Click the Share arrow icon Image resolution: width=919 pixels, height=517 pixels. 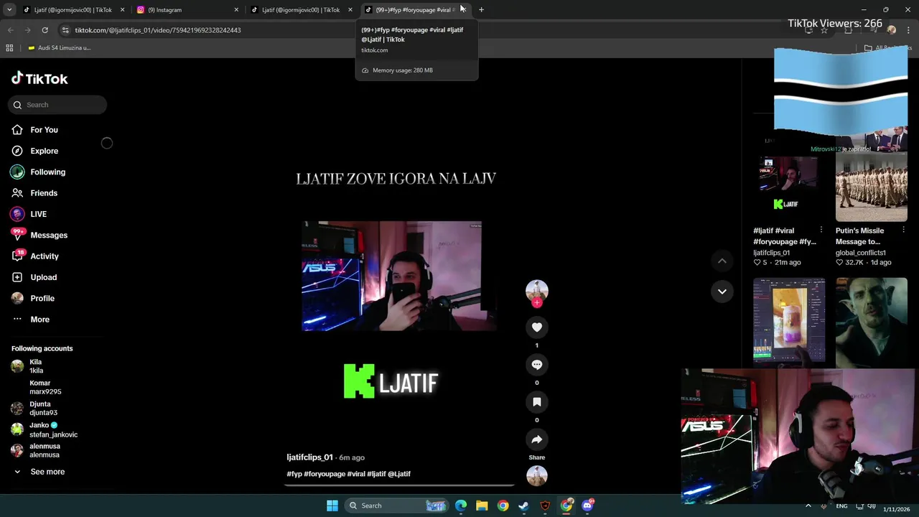(x=536, y=439)
